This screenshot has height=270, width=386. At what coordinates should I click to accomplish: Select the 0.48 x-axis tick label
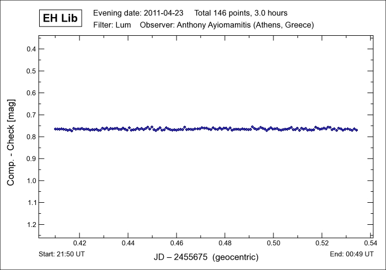pos(225,243)
